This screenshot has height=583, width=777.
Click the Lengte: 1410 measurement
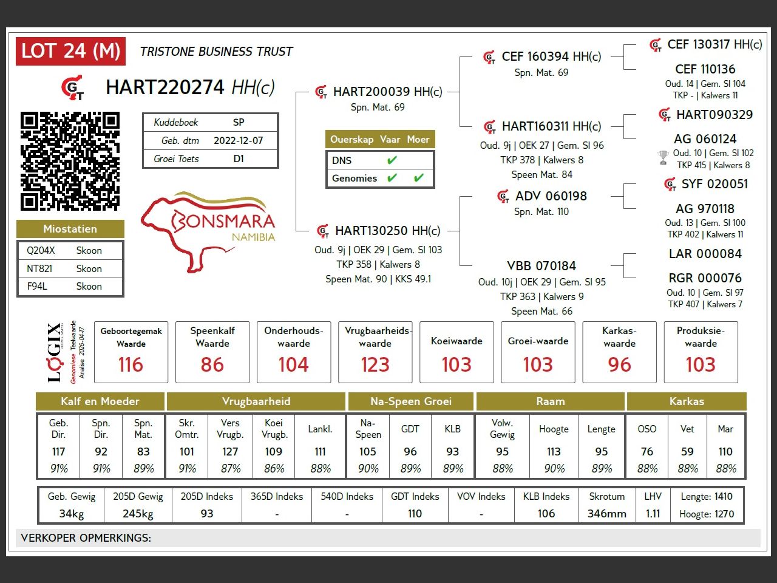click(707, 497)
